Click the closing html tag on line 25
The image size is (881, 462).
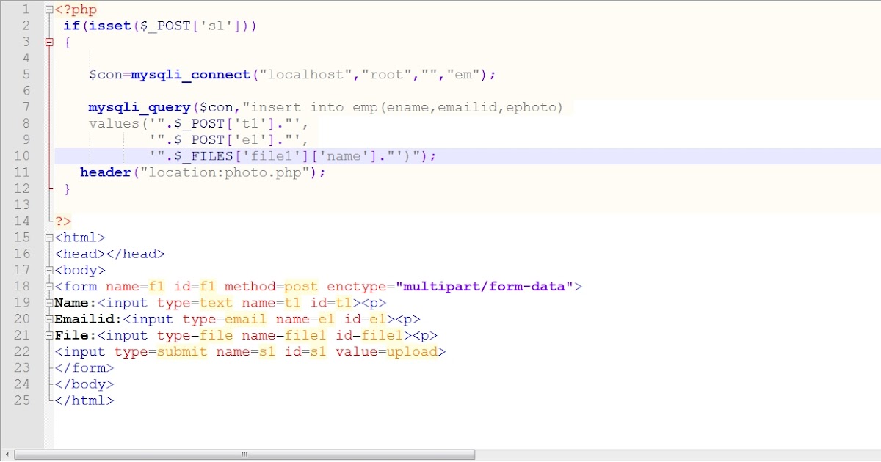pyautogui.click(x=86, y=400)
